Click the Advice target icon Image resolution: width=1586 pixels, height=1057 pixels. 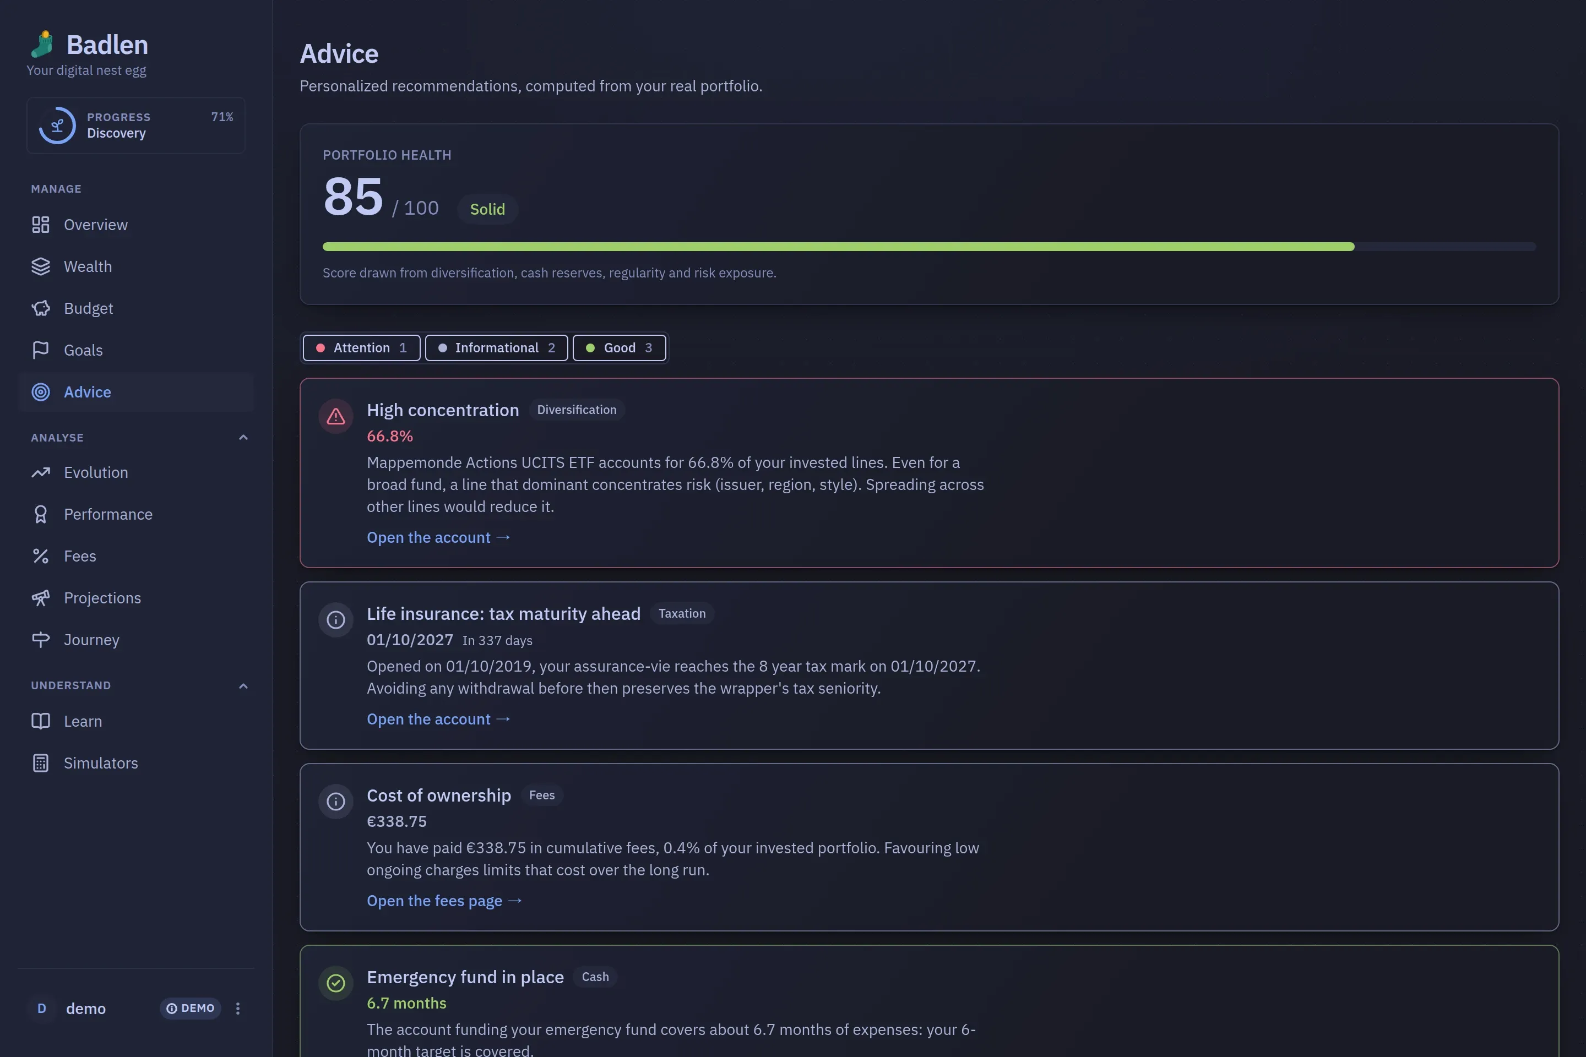click(40, 391)
